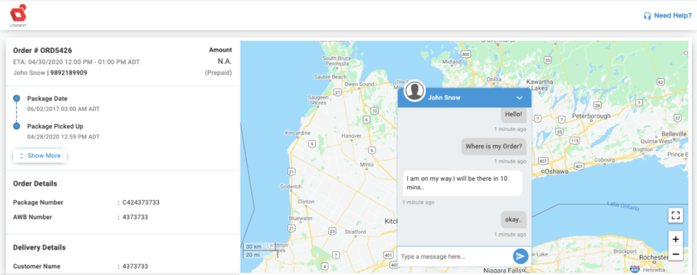Toggle fullscreen map view
The width and height of the screenshot is (697, 275).
pos(676,216)
